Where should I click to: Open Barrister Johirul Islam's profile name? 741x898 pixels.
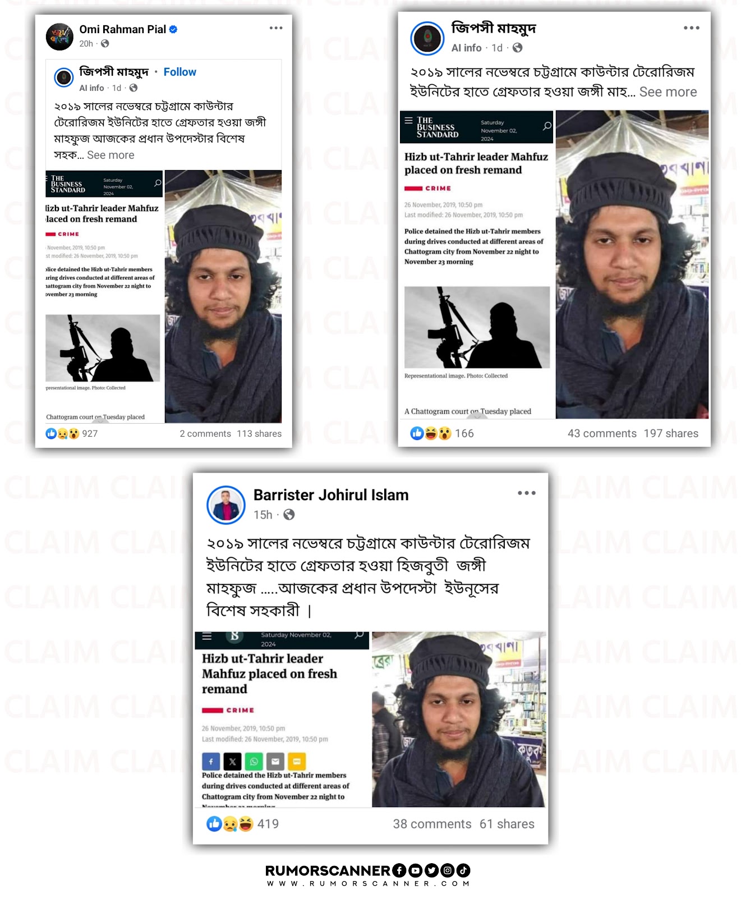pos(331,494)
